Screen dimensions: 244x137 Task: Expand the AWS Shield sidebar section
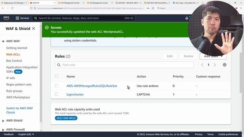point(3,121)
